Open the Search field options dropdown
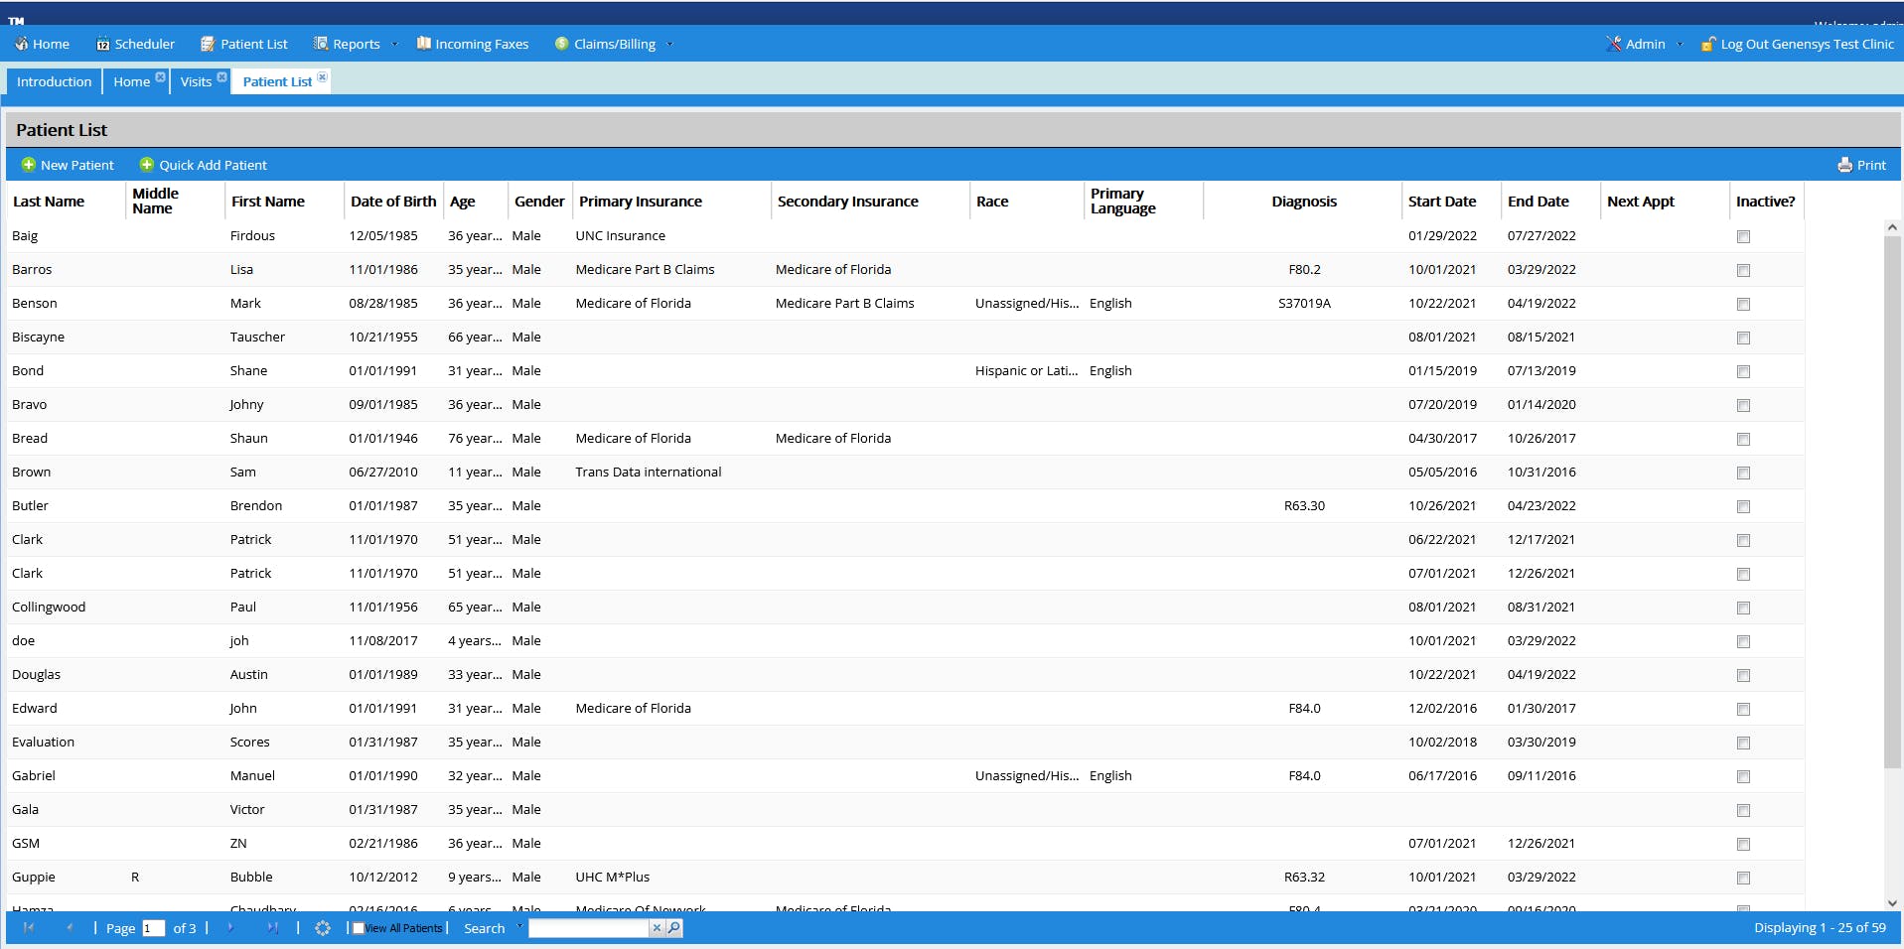Screen dimensions: 1904x949 (x=518, y=927)
